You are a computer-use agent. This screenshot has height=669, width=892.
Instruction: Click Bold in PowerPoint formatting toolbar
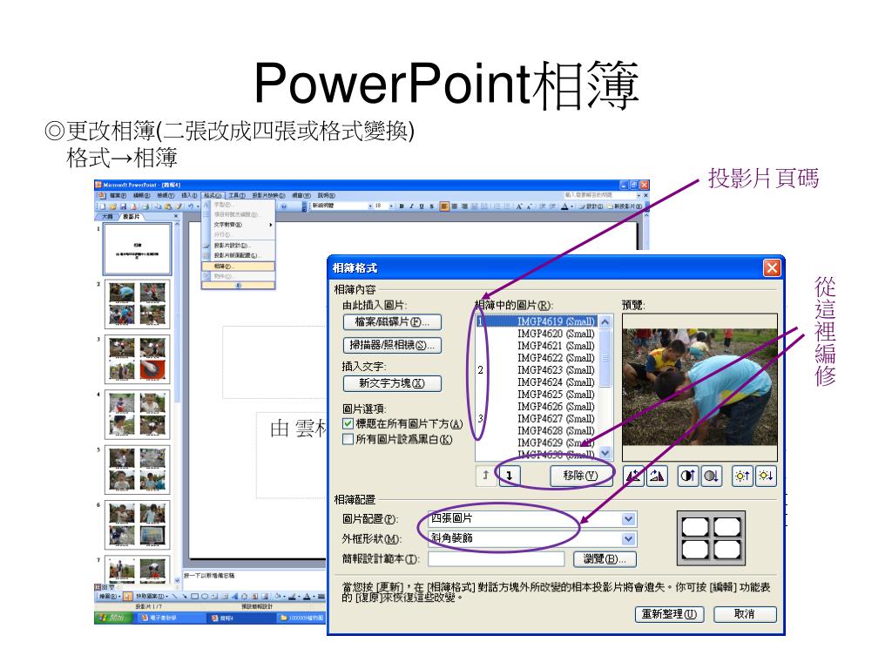click(402, 206)
